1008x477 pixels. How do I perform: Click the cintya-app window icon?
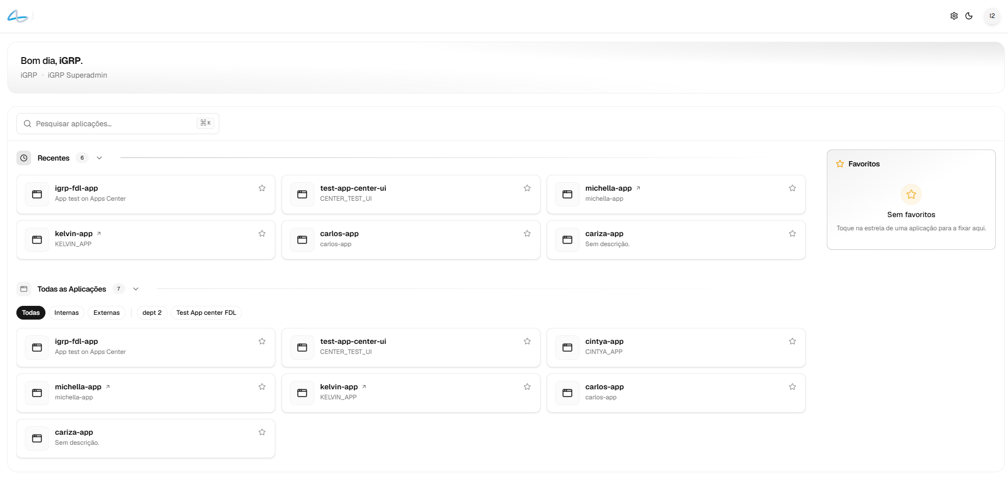[x=567, y=348]
